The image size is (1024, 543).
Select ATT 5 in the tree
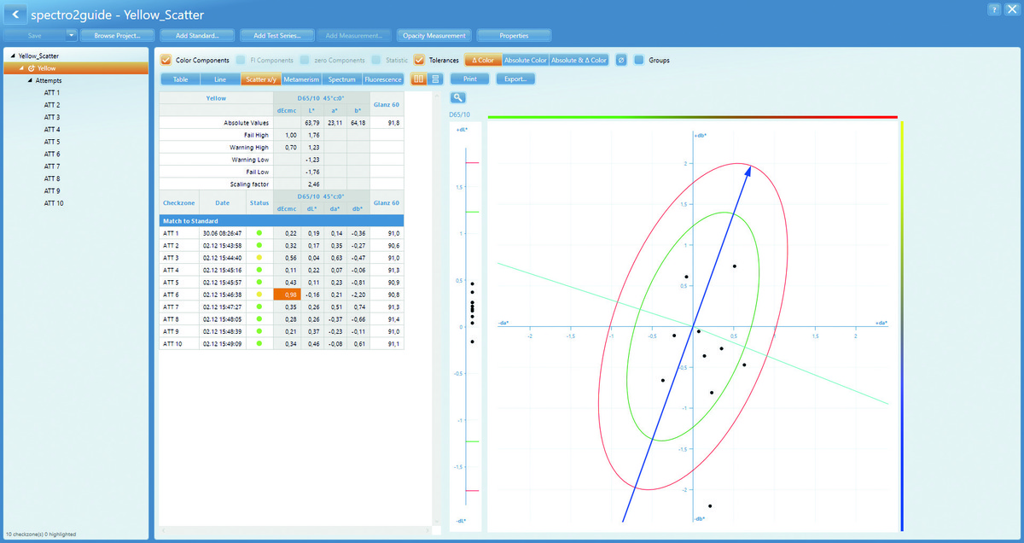(x=51, y=142)
